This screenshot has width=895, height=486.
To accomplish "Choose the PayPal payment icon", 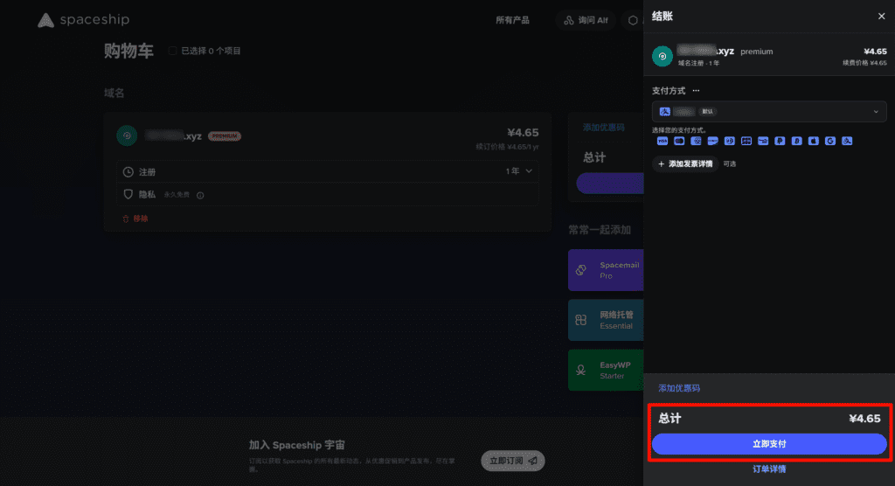I will (x=780, y=141).
